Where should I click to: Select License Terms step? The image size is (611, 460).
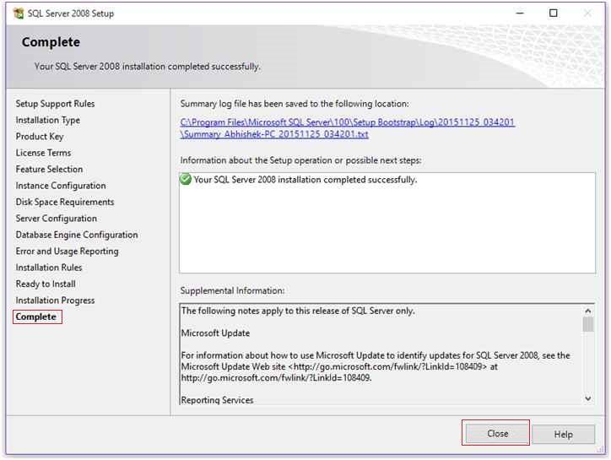43,153
